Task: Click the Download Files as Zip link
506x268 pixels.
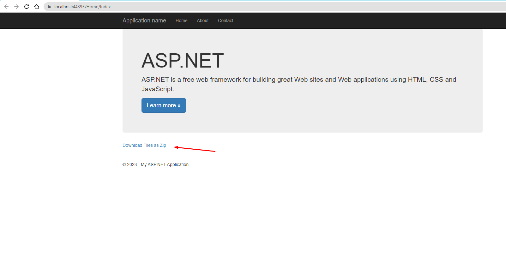Action: 144,145
